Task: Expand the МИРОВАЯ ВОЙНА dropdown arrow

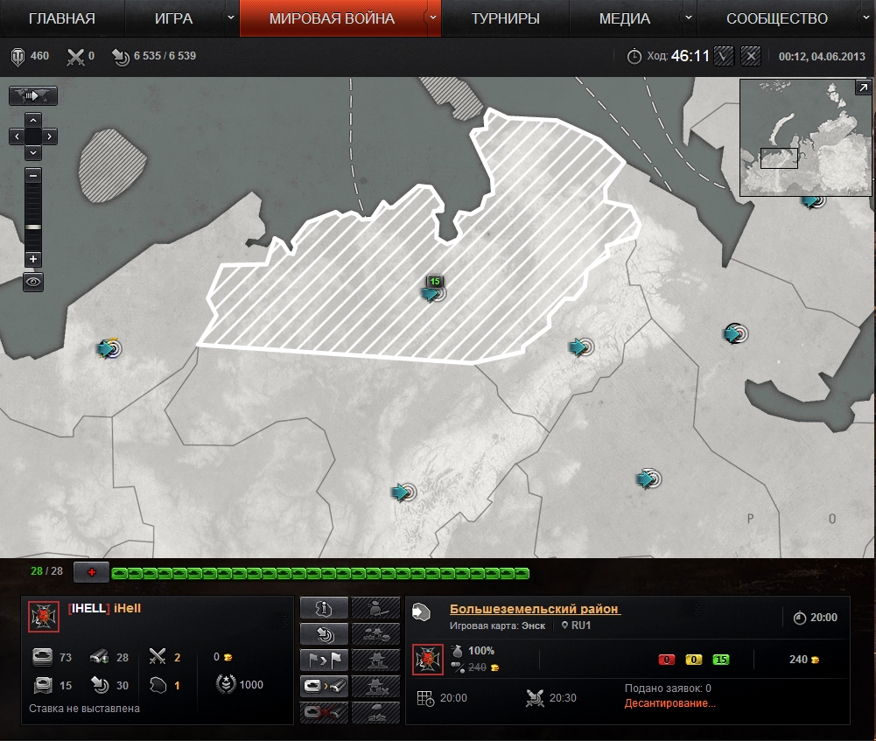Action: pyautogui.click(x=433, y=17)
